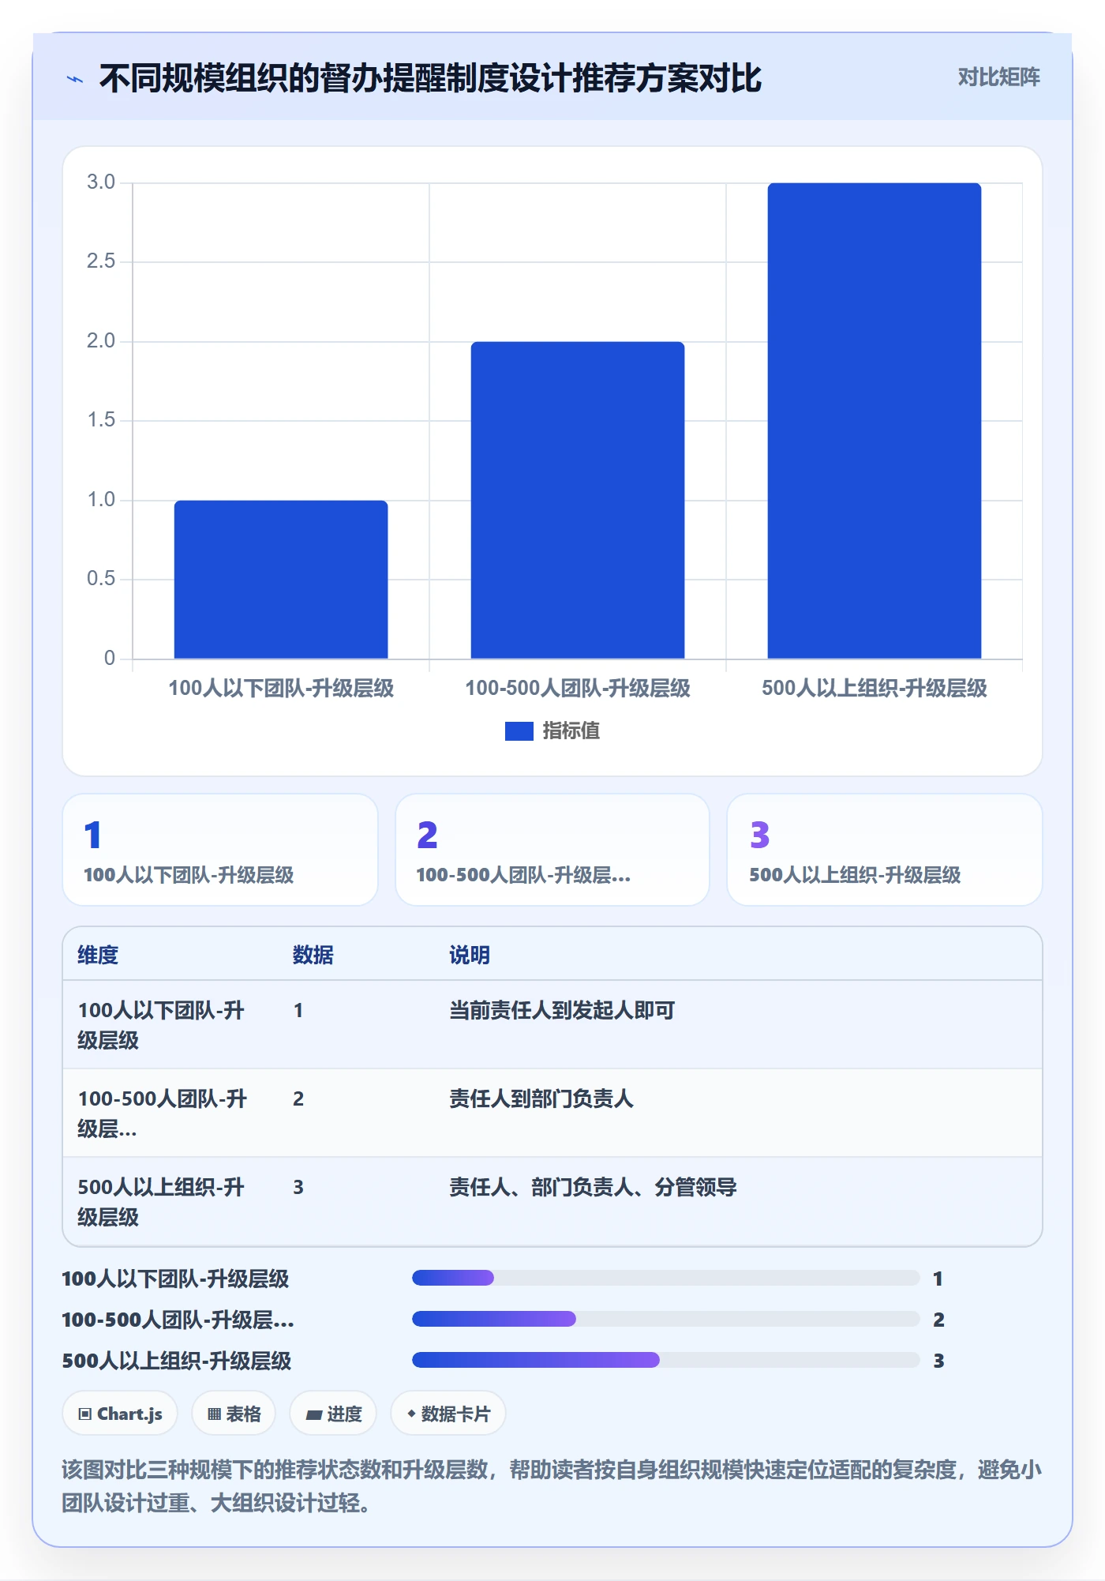This screenshot has height=1581, width=1105.
Task: Select the bar for 500人以上组织-升级层级
Action: [875, 421]
